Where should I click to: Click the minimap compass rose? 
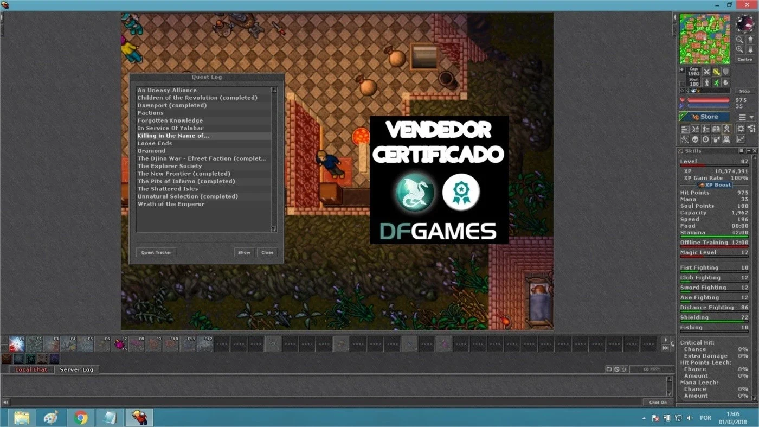[745, 23]
